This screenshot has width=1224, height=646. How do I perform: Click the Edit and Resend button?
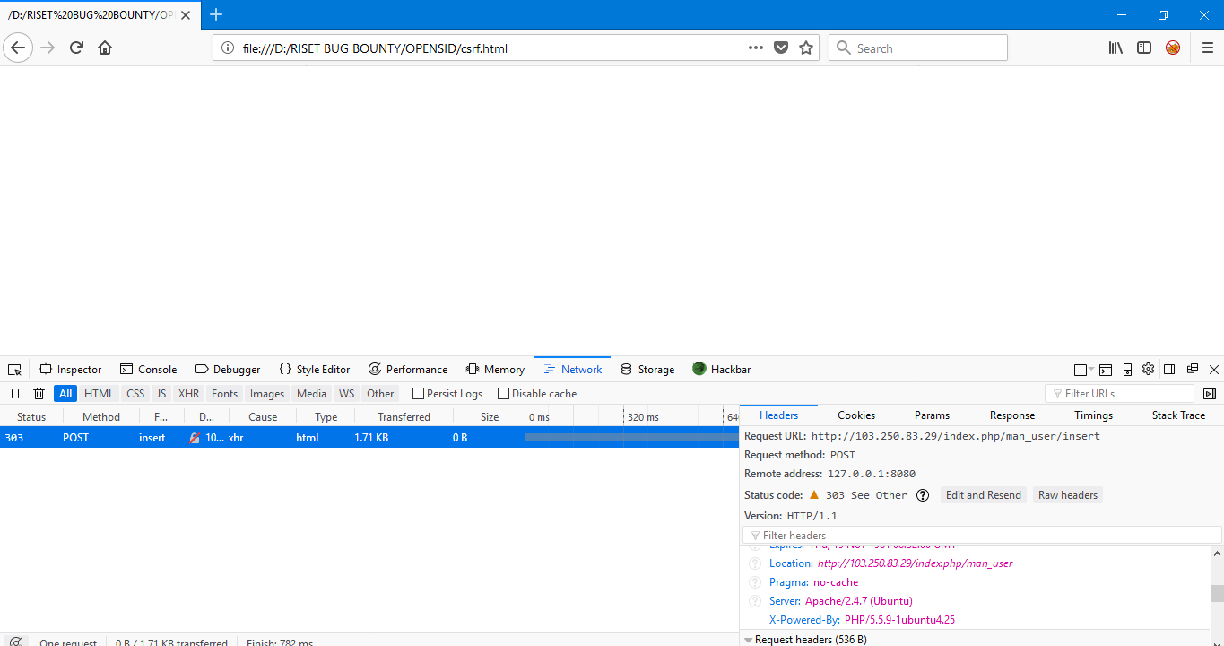click(x=983, y=494)
